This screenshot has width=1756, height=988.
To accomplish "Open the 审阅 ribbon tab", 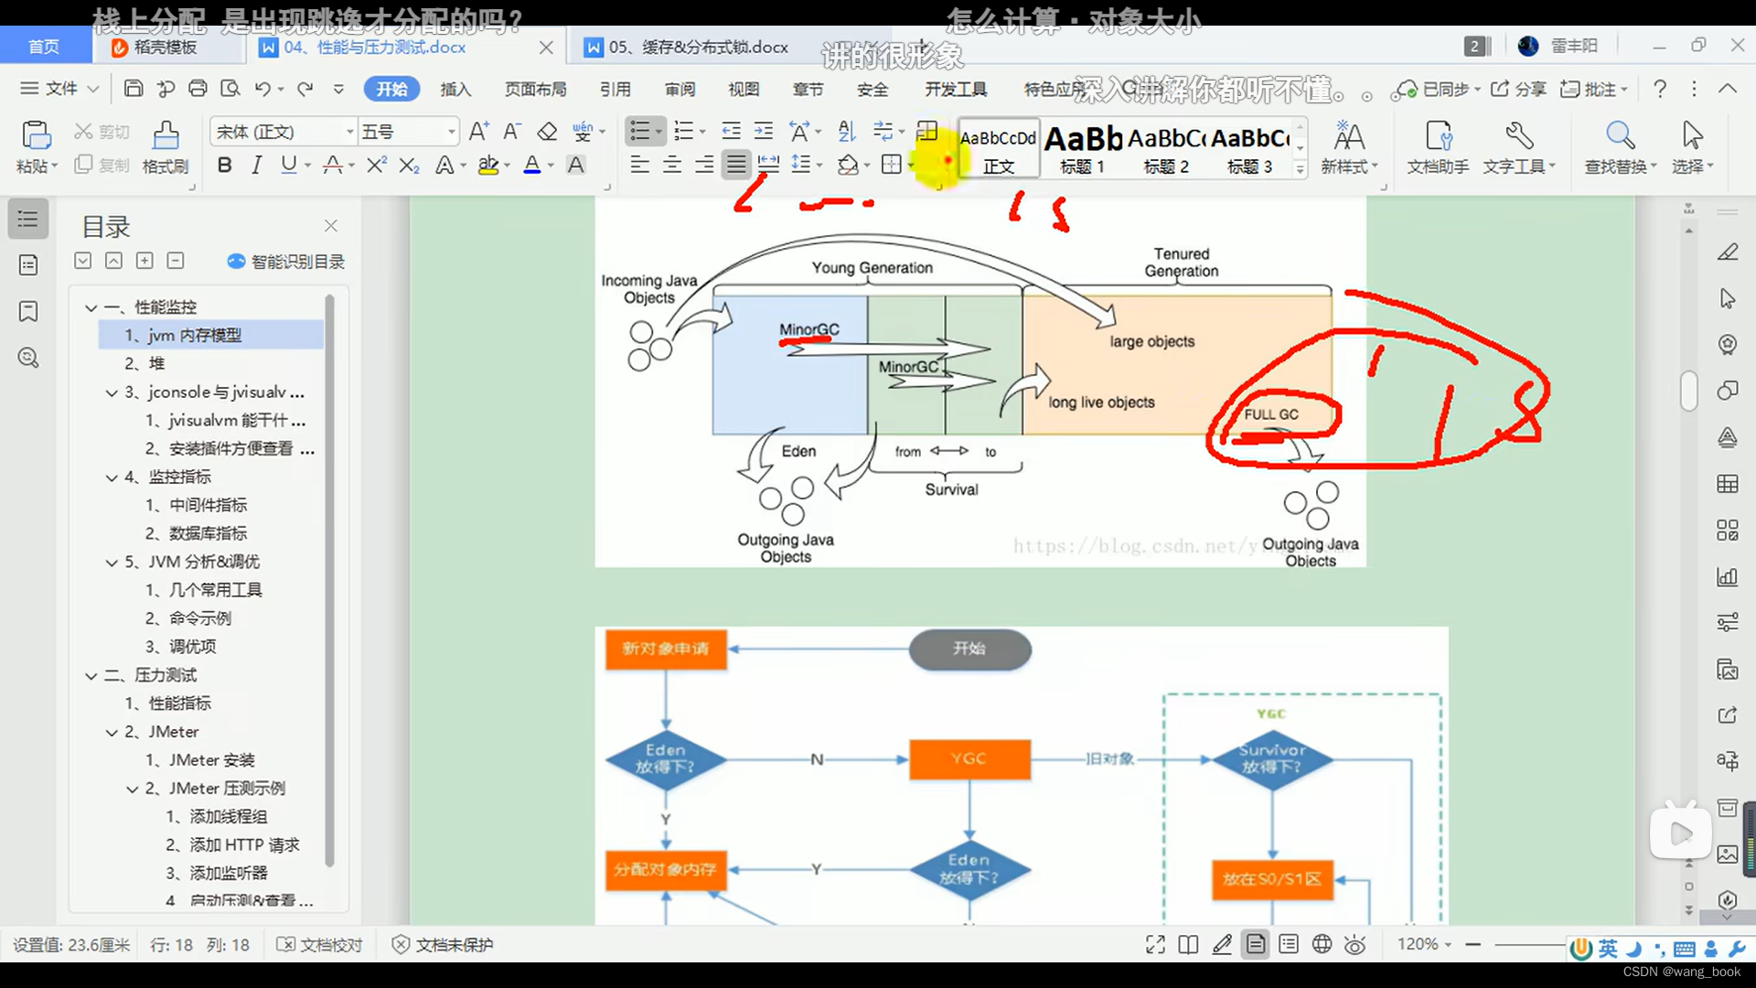I will coord(680,89).
